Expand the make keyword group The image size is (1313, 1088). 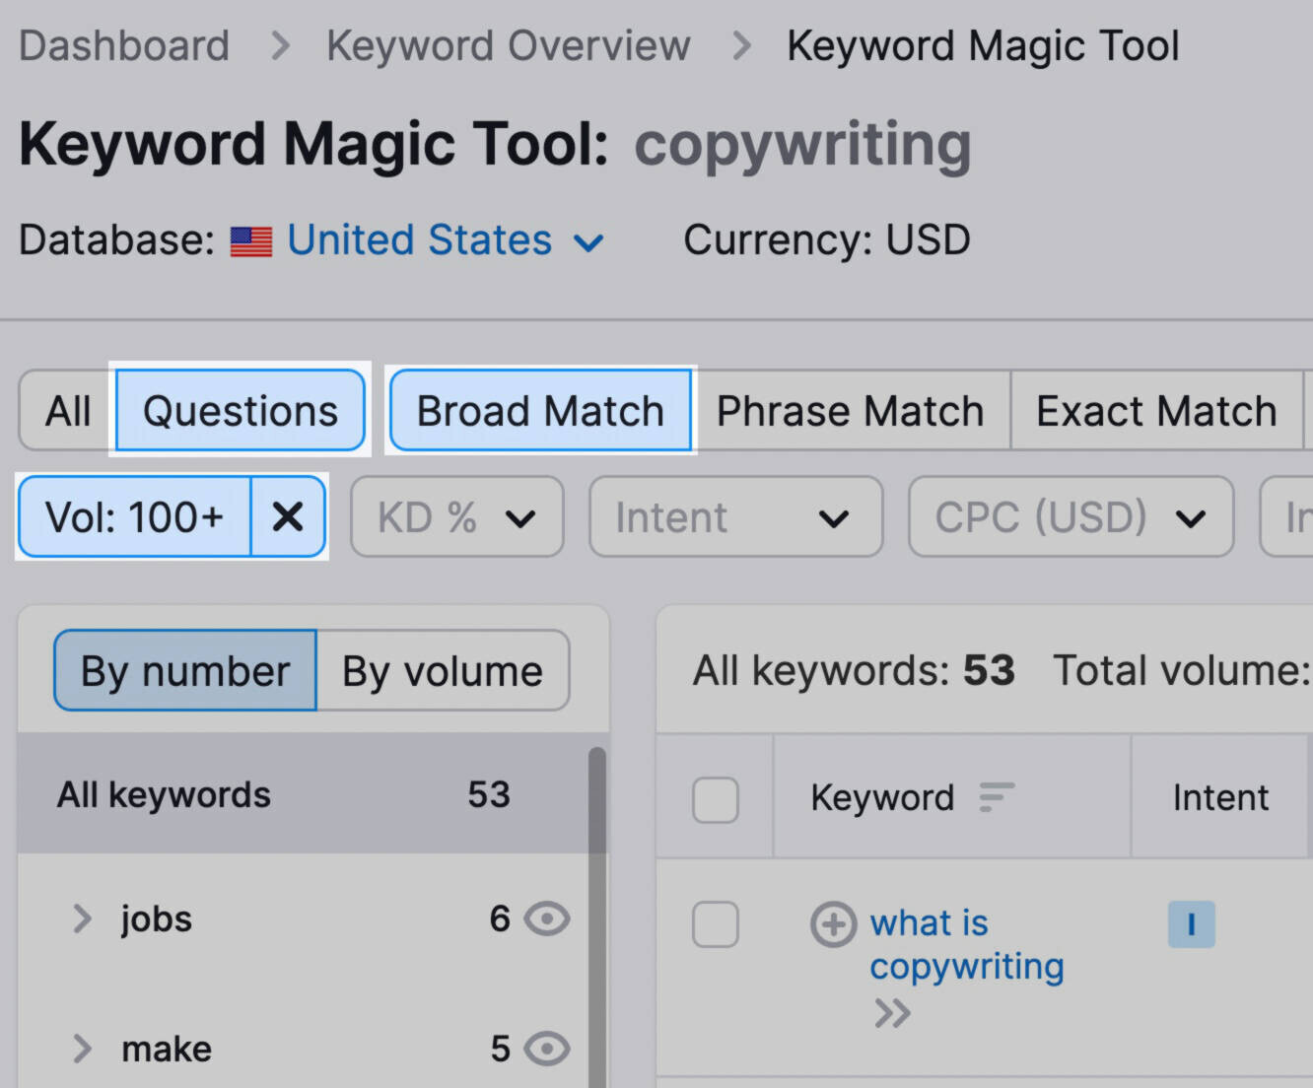pos(83,1049)
